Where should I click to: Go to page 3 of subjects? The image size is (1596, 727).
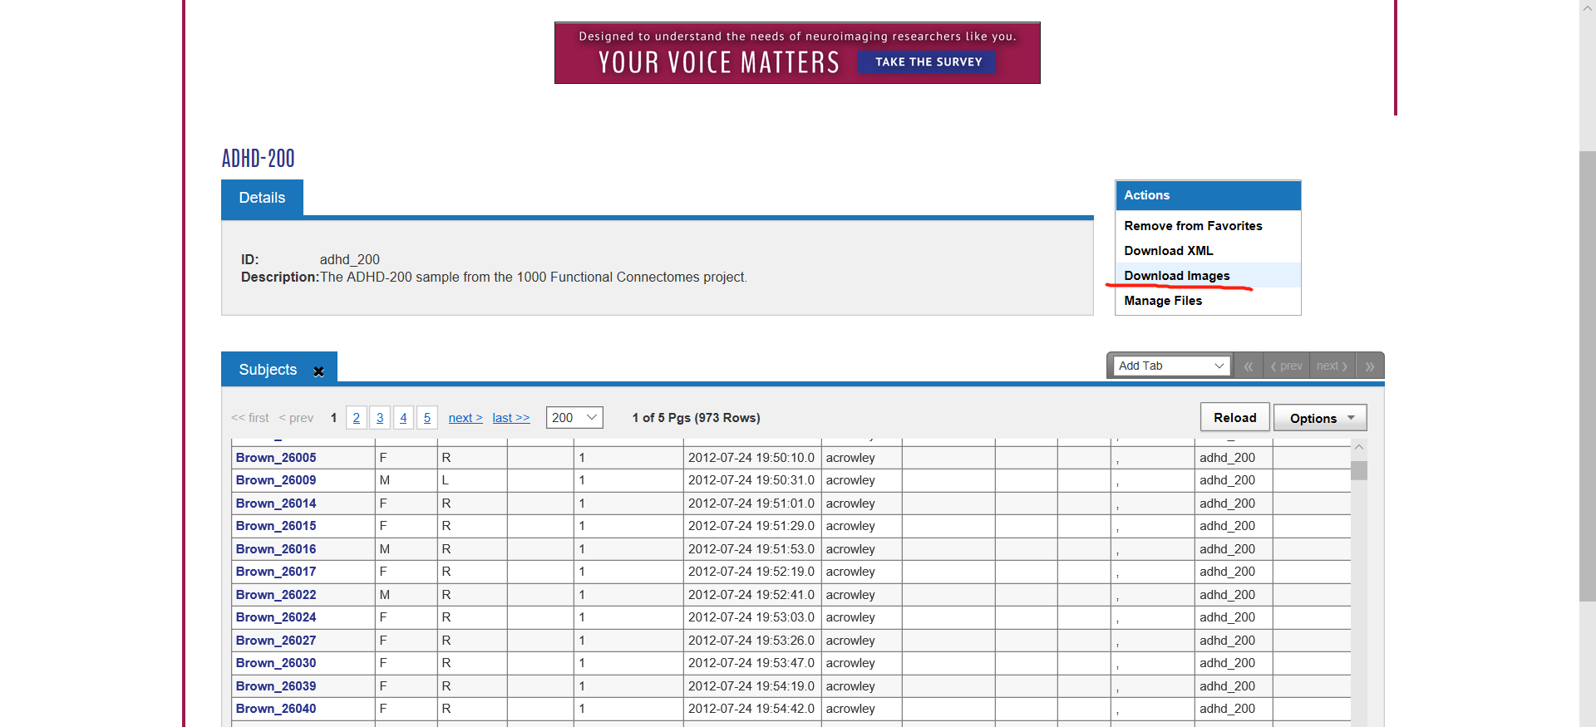pyautogui.click(x=380, y=418)
